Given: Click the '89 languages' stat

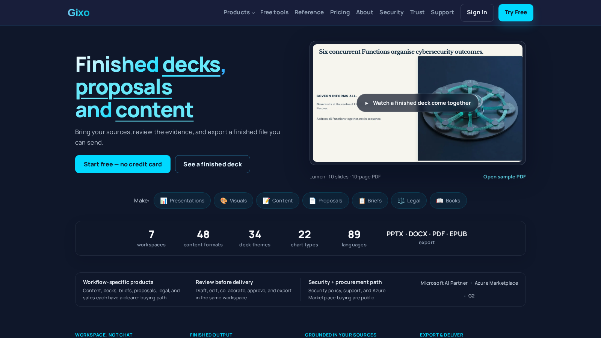Looking at the screenshot, I should pos(354,238).
